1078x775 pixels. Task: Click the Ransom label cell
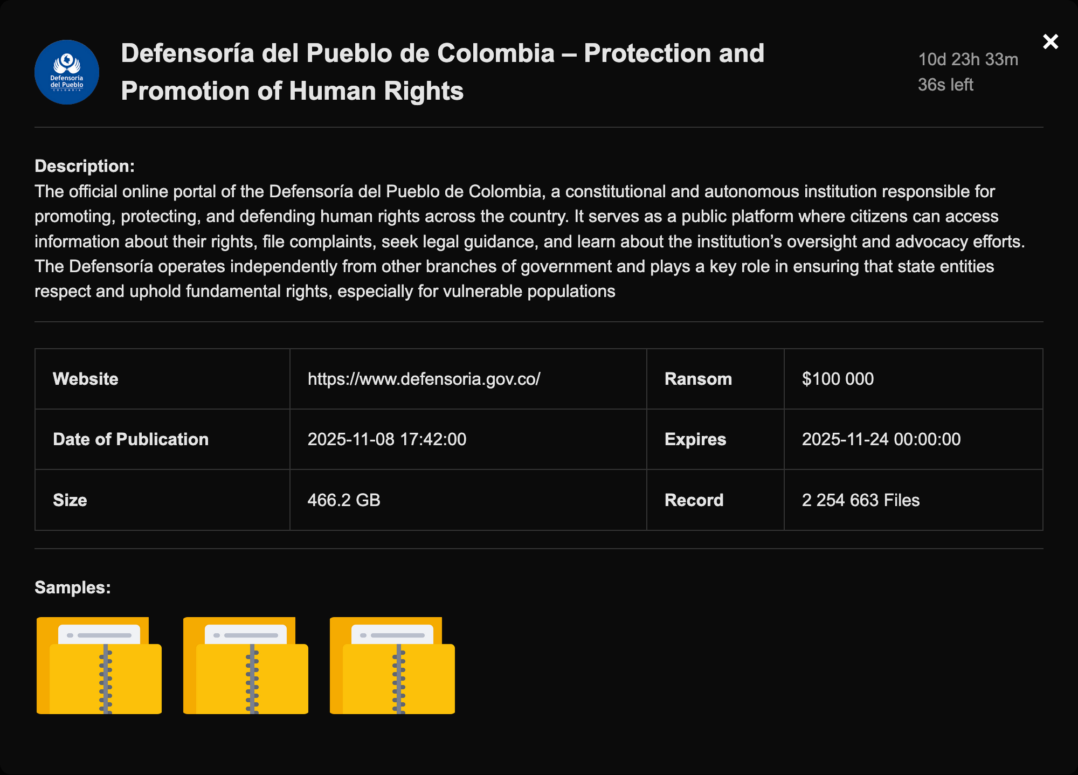[x=698, y=379]
